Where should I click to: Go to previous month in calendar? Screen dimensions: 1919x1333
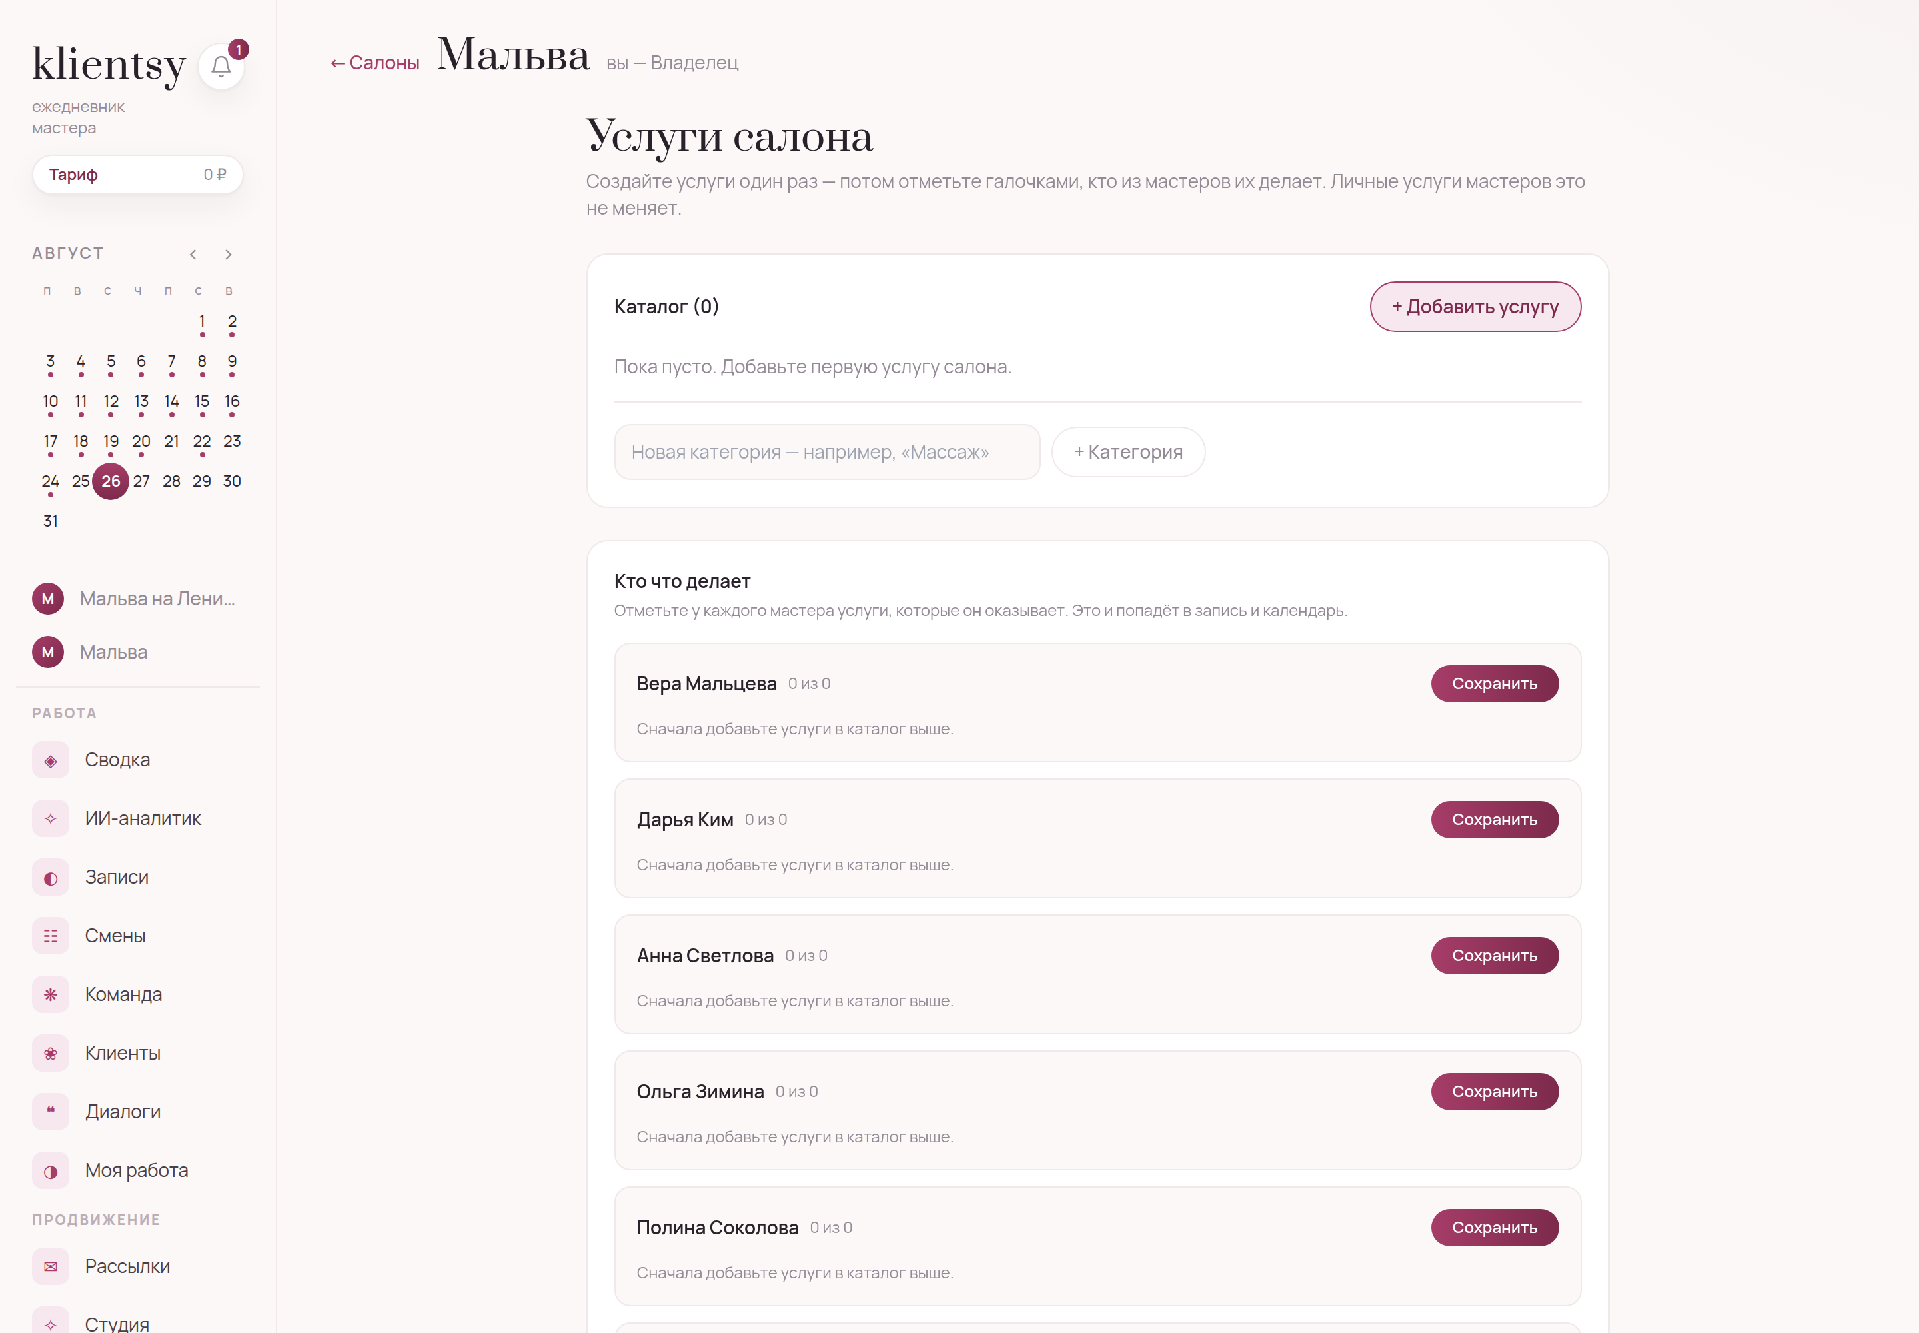[193, 254]
